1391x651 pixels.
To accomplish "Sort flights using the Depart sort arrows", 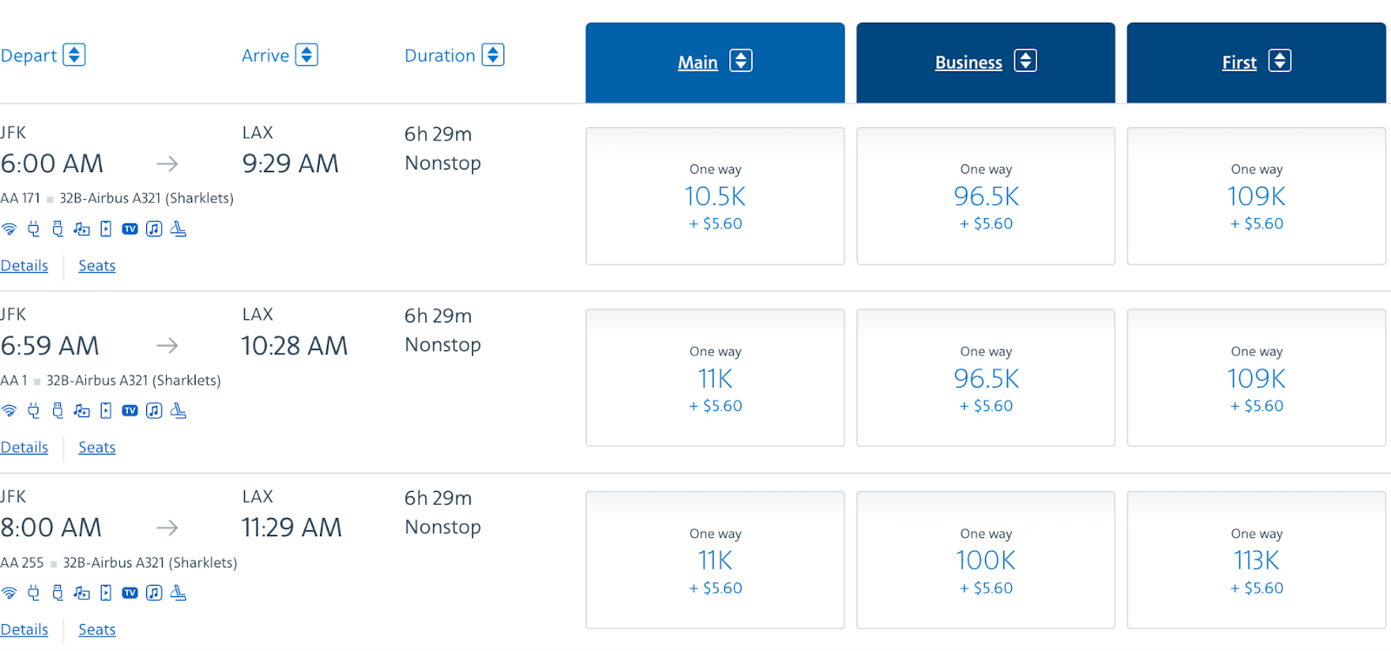I will pos(74,55).
